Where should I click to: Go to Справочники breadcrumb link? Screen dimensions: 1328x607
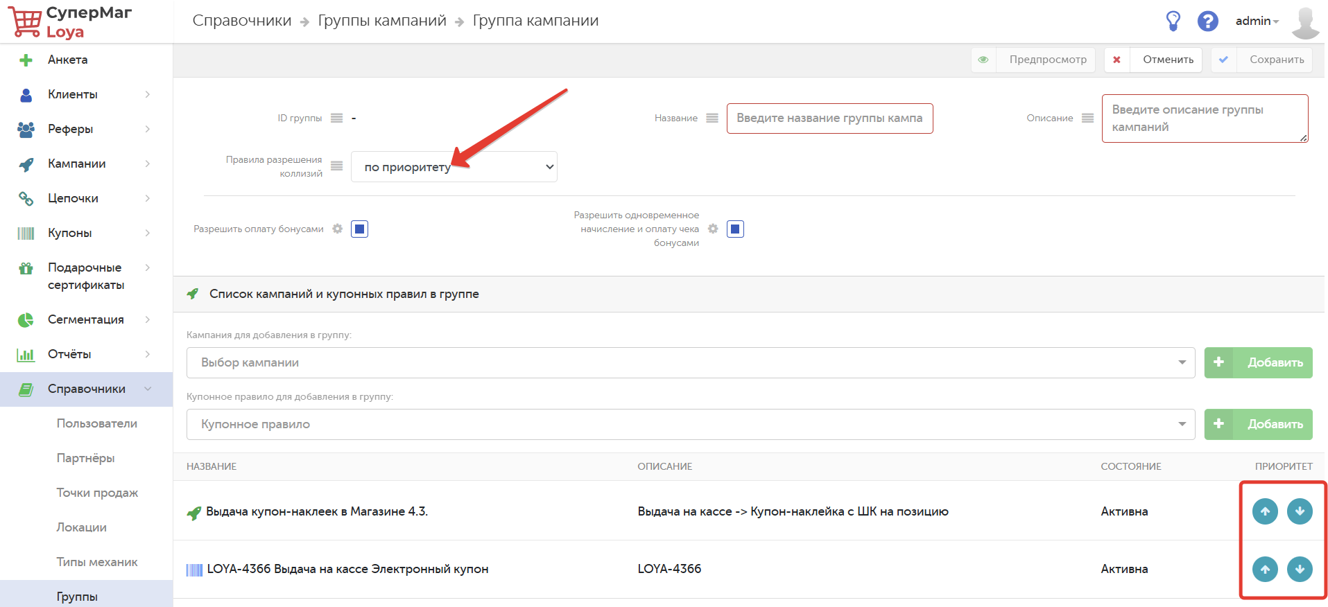point(242,21)
